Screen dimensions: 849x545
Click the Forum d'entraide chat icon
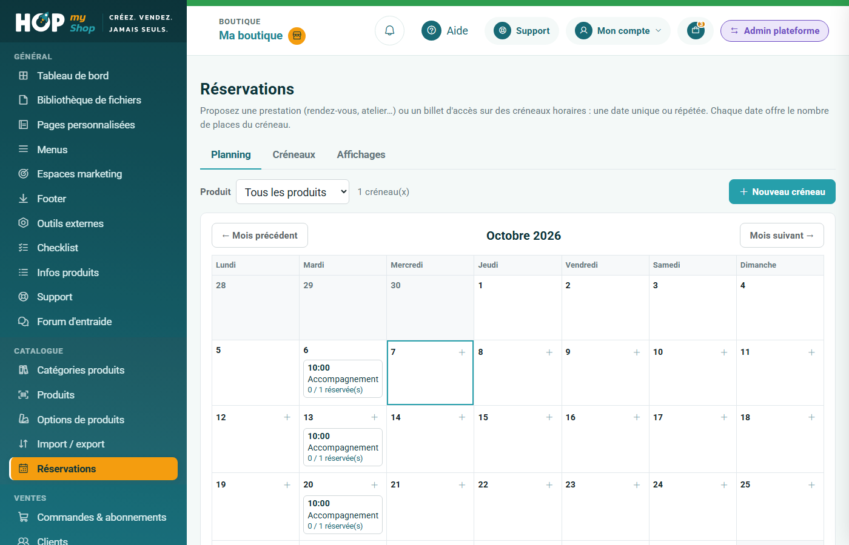(x=24, y=322)
